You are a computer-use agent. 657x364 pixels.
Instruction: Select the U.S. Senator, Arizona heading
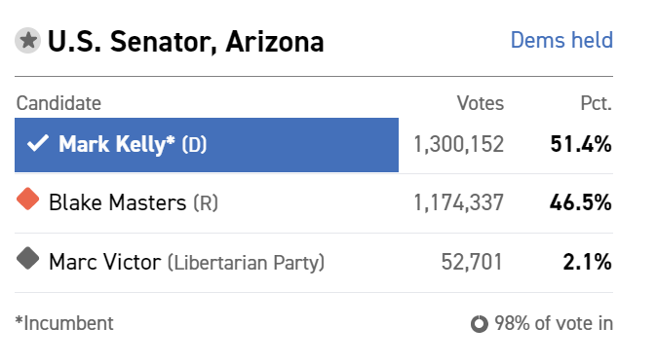pos(185,42)
